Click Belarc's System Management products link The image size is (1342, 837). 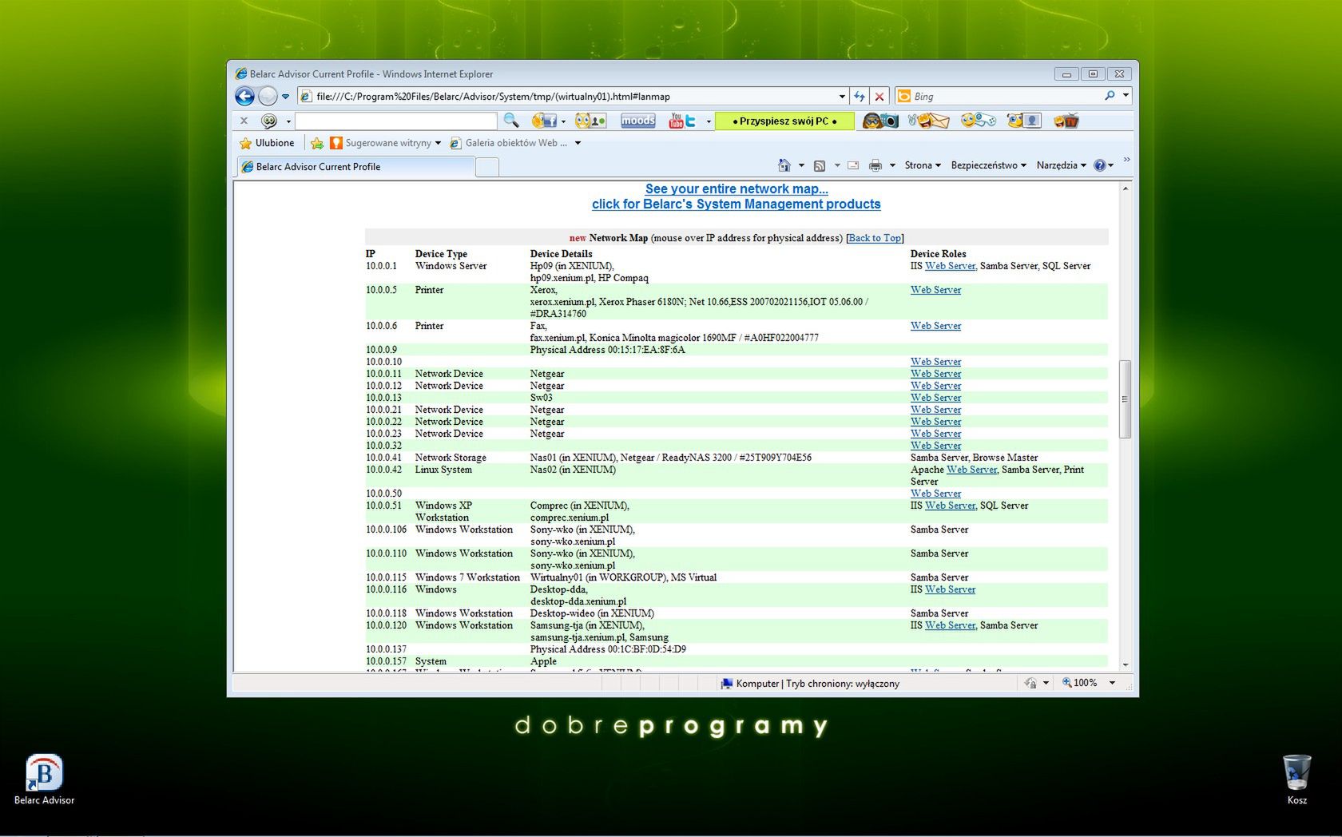tap(737, 204)
